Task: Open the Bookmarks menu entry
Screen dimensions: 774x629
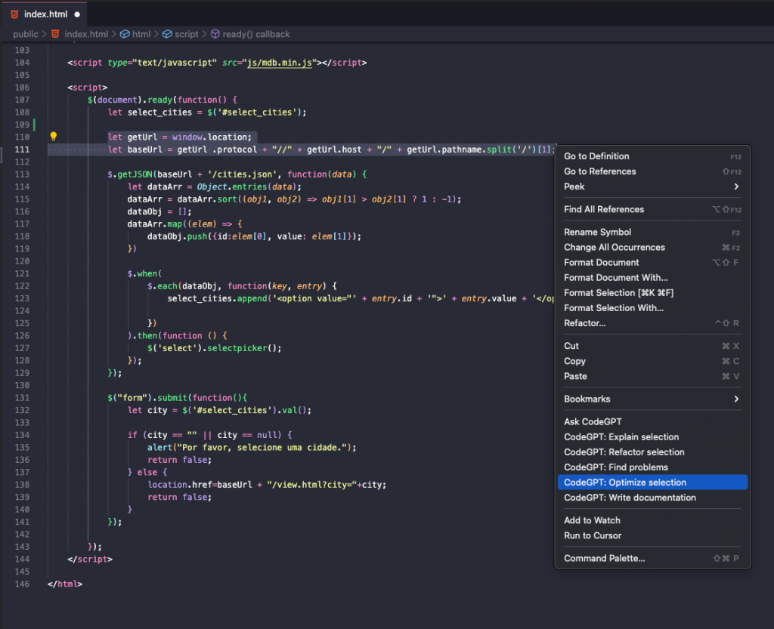Action: coord(652,399)
